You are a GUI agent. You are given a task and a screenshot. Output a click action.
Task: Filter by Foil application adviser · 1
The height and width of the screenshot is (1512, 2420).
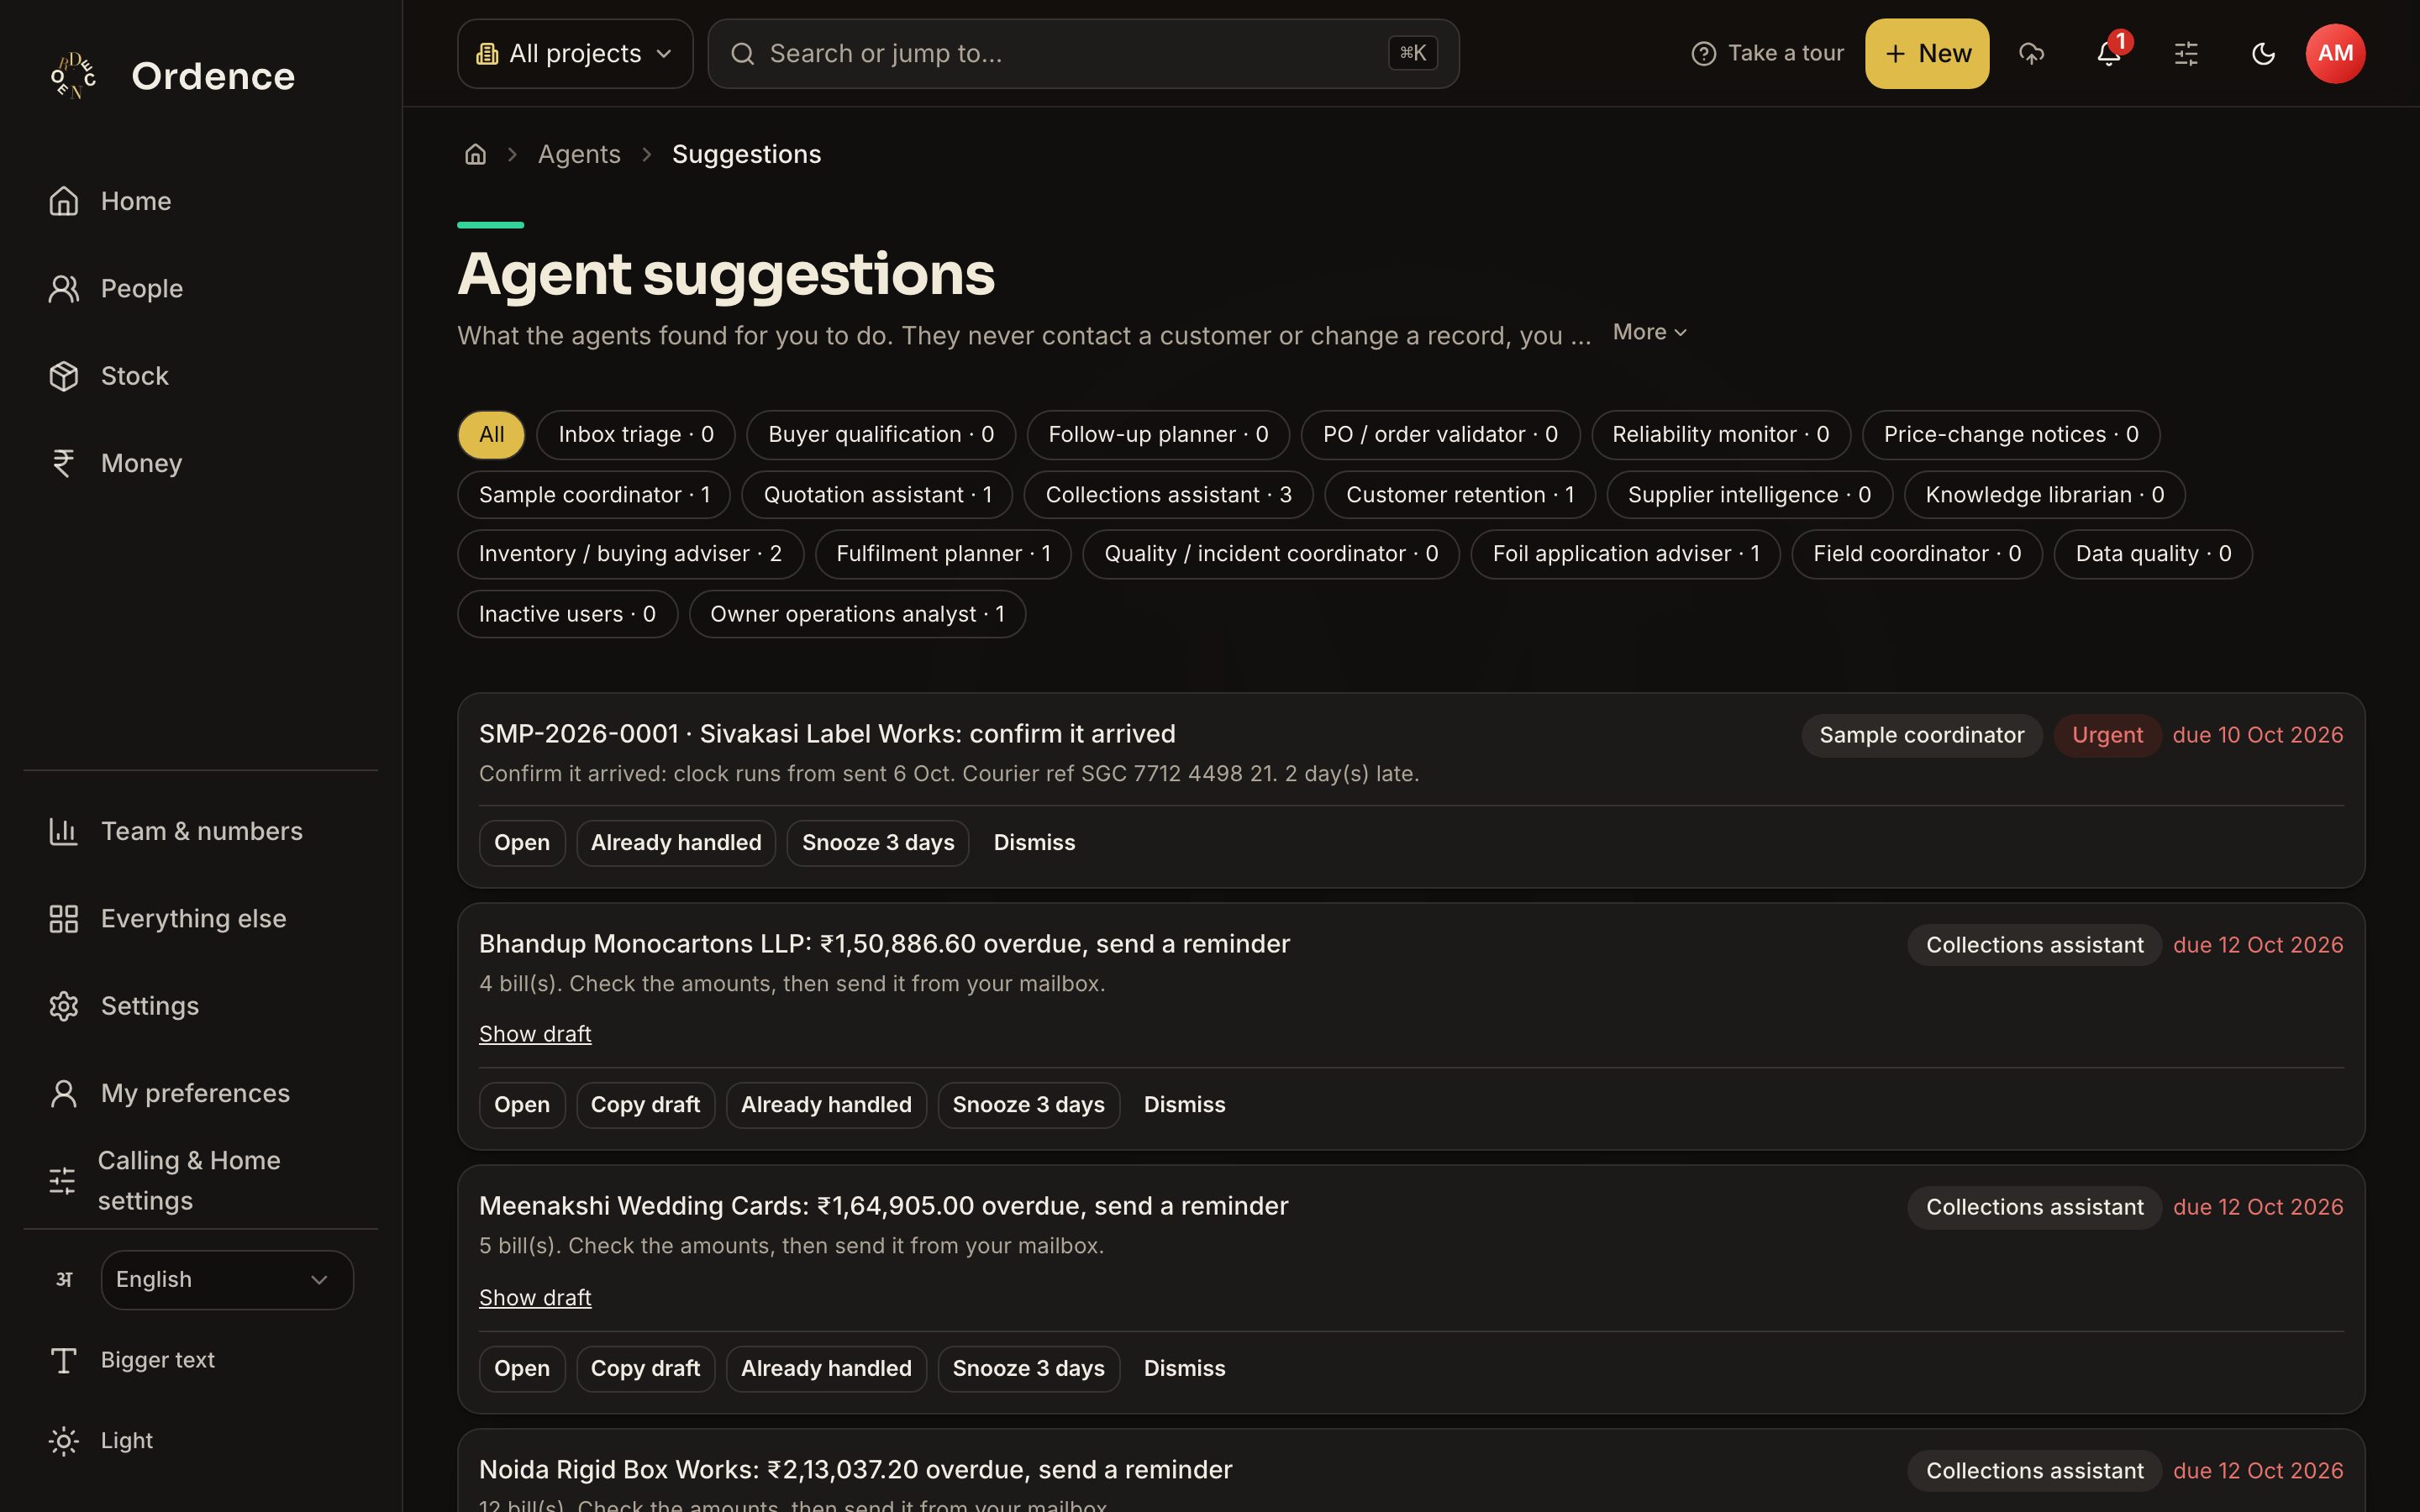point(1625,554)
